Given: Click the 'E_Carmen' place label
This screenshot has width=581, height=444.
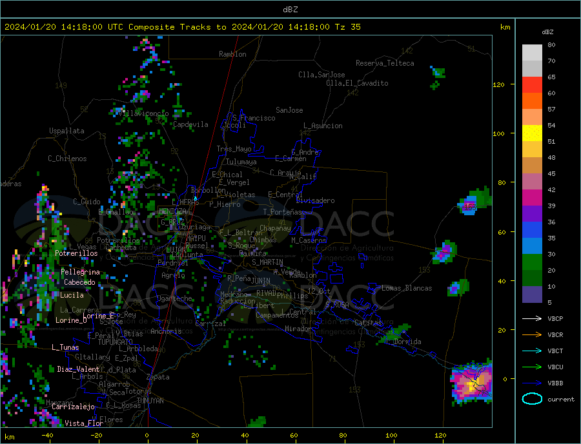Looking at the screenshot, I should pyautogui.click(x=290, y=159).
